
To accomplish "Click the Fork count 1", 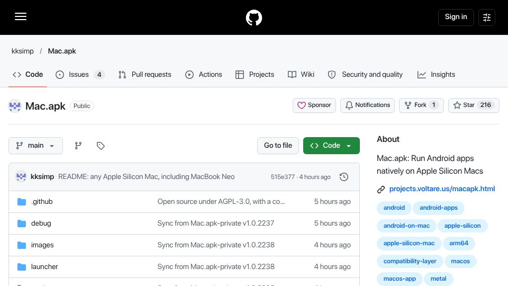I will (433, 105).
